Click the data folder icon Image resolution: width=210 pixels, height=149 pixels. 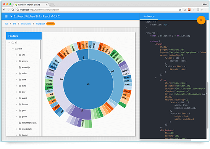20,86
